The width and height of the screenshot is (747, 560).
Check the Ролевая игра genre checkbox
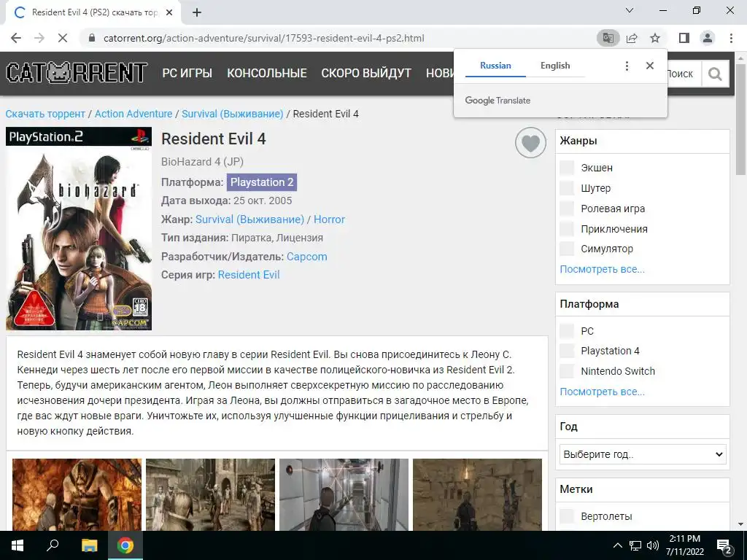[566, 209]
